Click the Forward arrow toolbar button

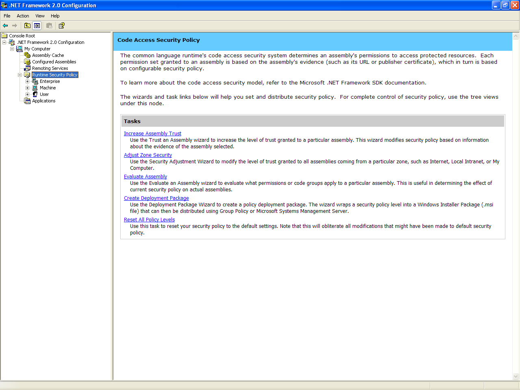coord(15,26)
